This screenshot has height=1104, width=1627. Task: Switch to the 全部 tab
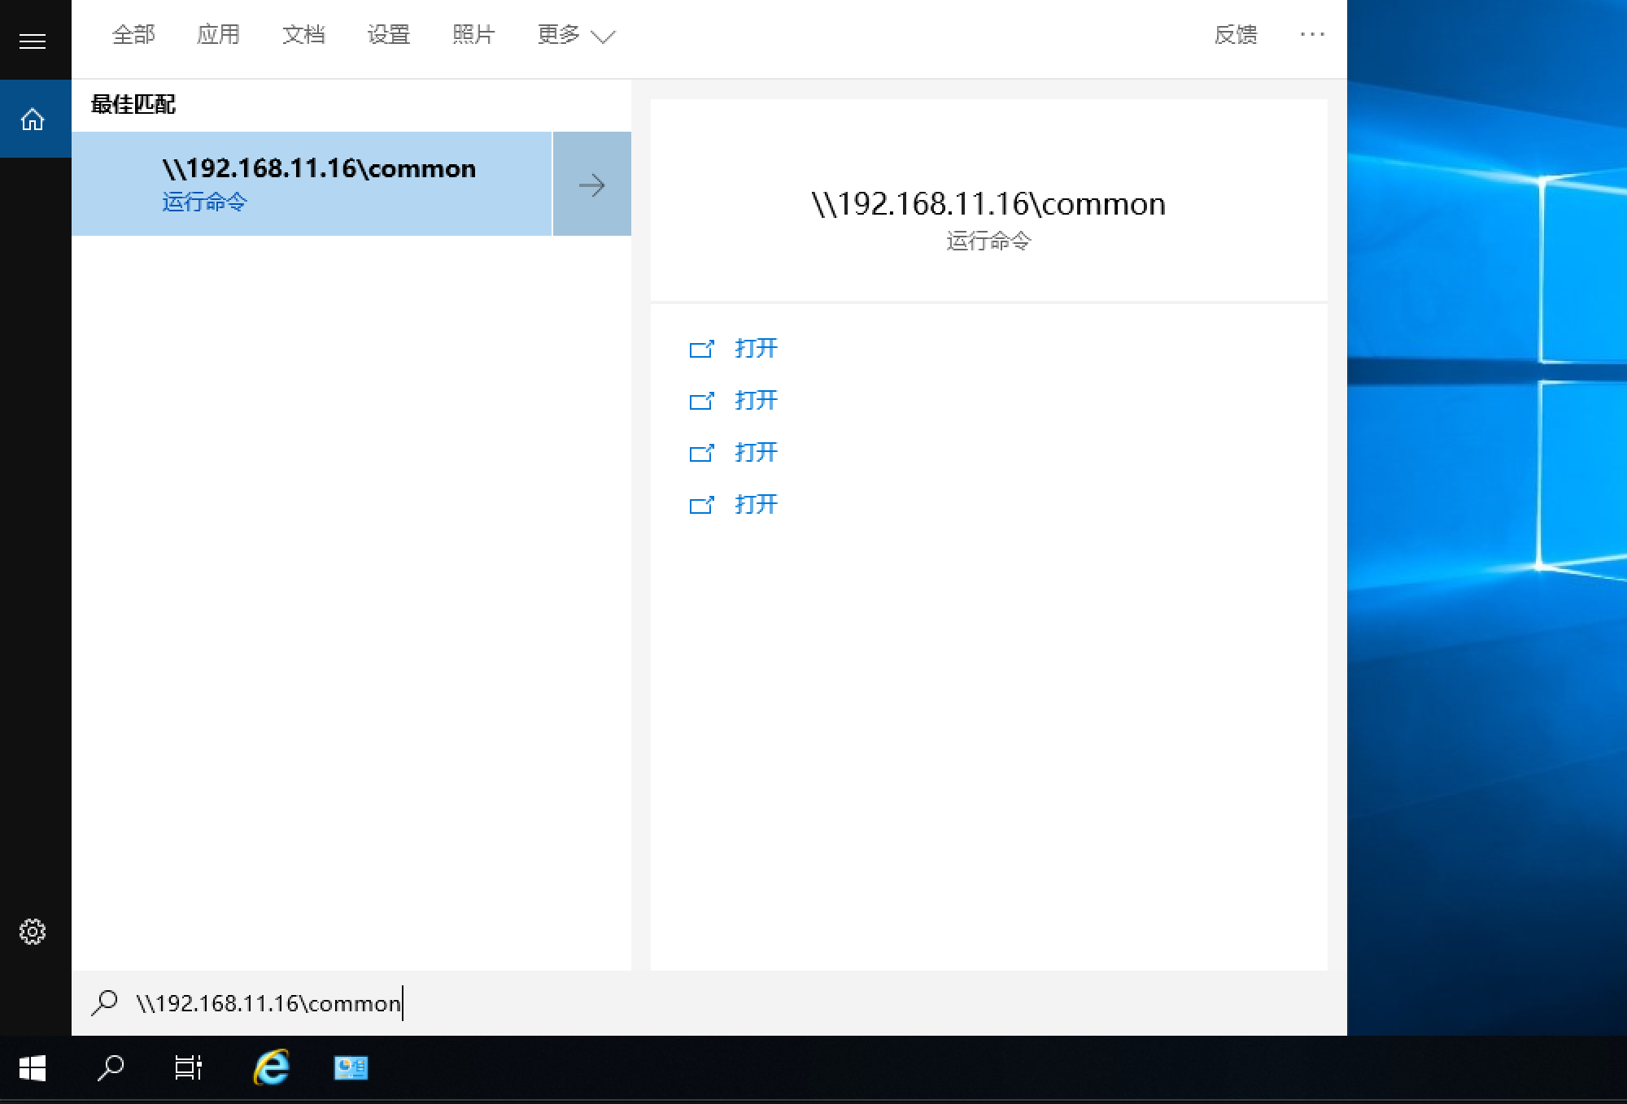pyautogui.click(x=133, y=35)
